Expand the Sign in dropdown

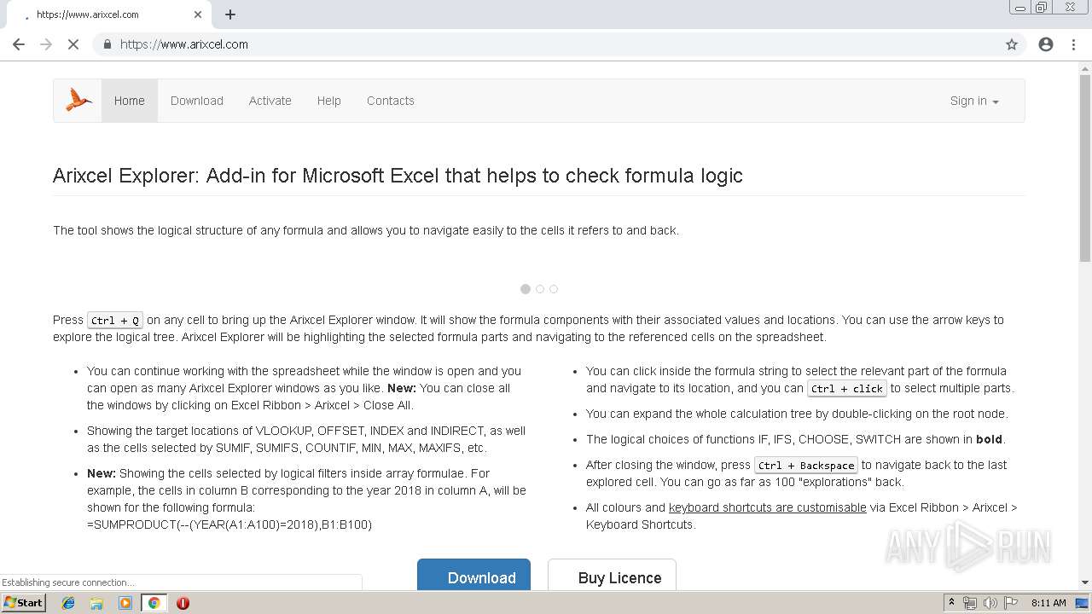point(974,101)
